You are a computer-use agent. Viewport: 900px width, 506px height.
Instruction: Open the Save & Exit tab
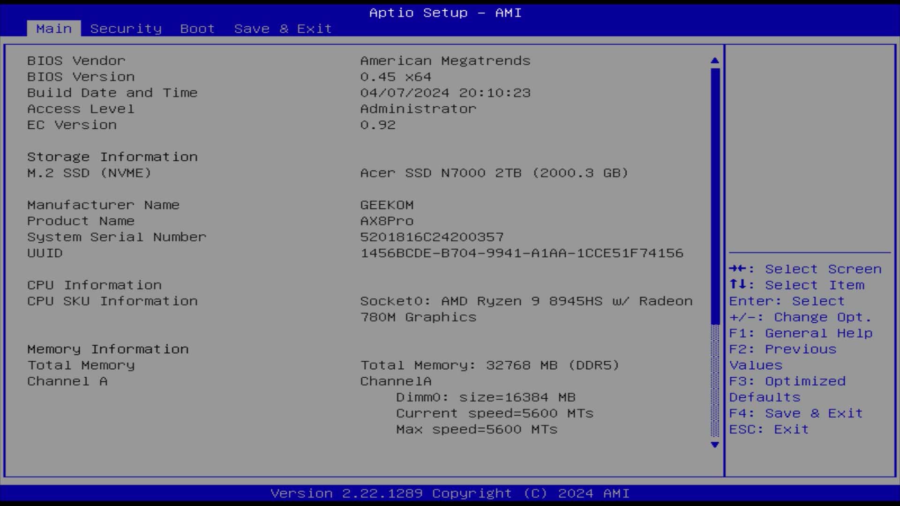(283, 29)
